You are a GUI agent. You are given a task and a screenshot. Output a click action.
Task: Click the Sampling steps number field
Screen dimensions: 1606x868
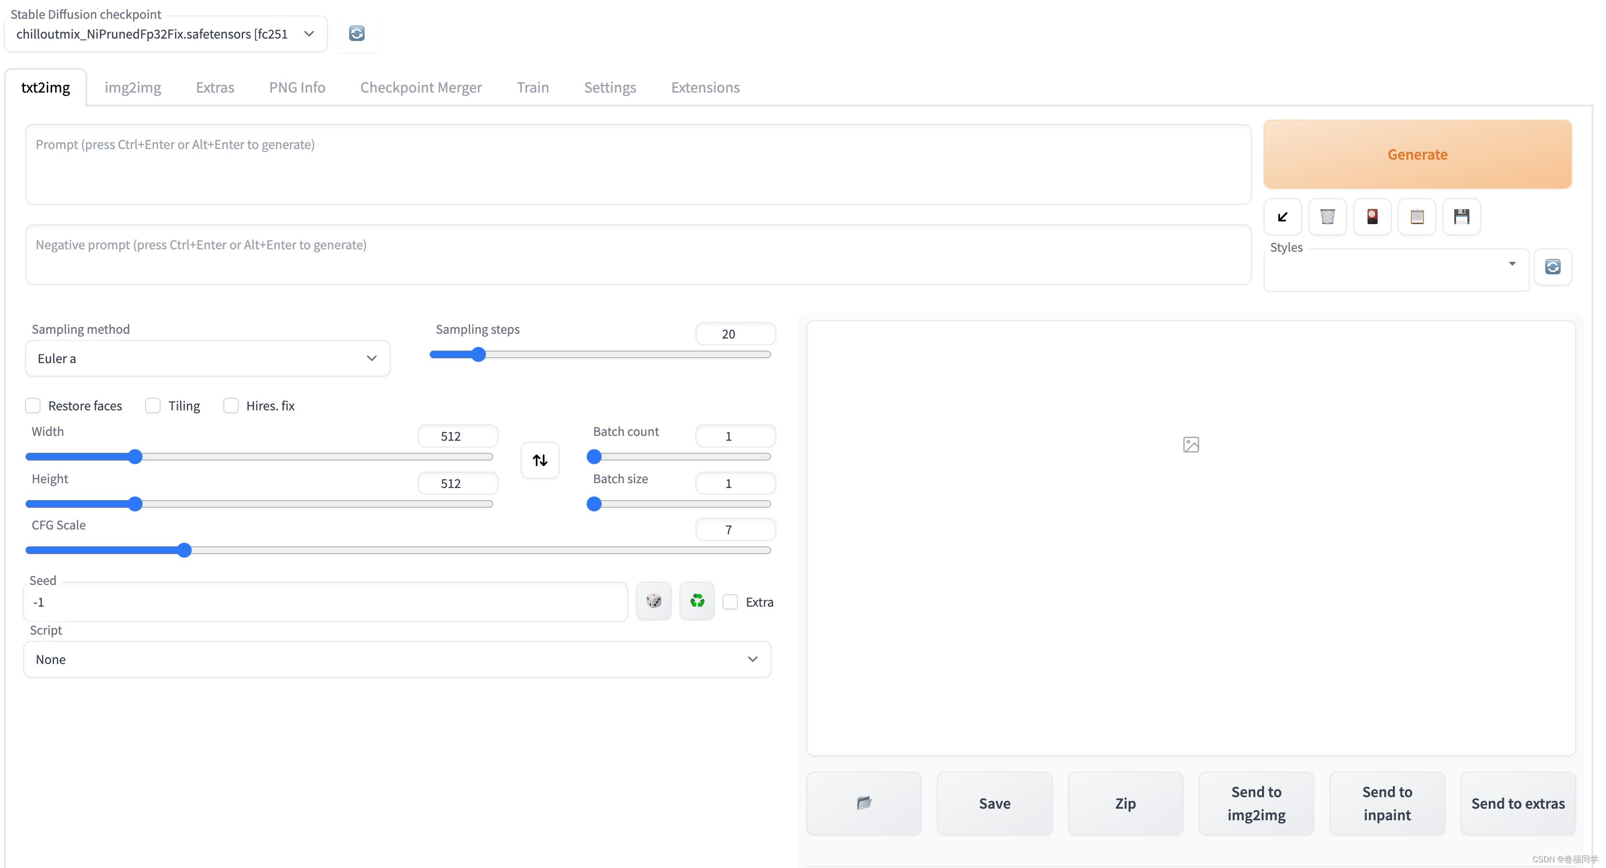(735, 334)
